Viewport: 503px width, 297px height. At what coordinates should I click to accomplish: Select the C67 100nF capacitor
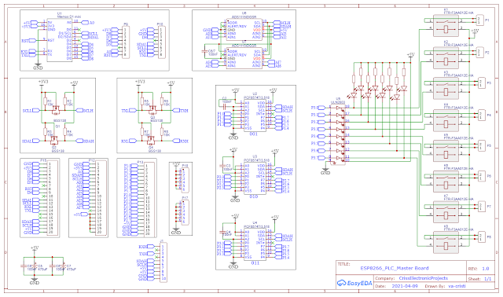pos(204,52)
